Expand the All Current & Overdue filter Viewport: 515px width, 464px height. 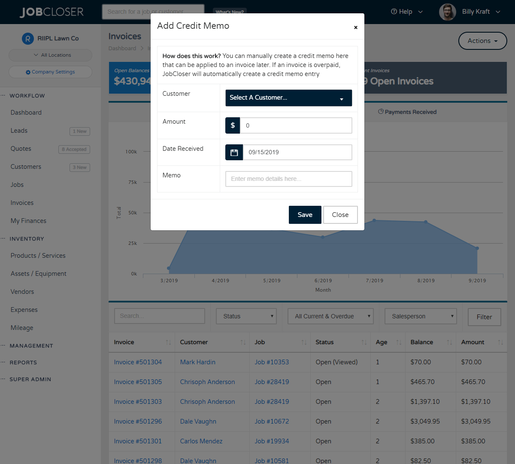point(330,316)
